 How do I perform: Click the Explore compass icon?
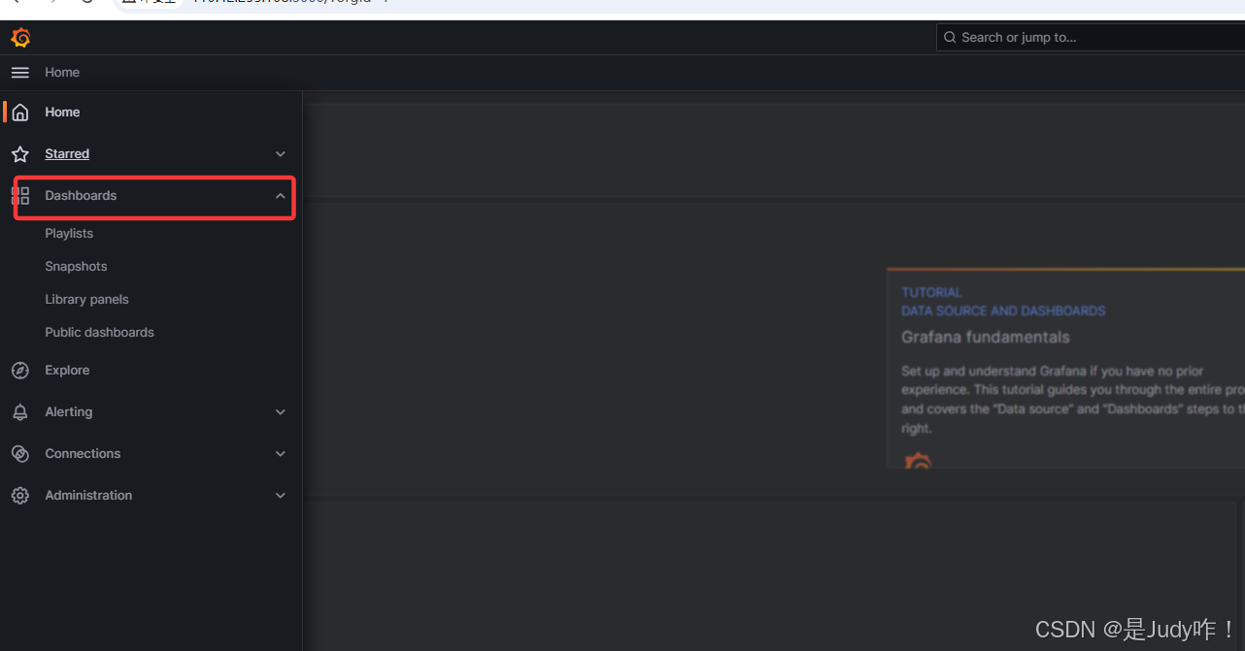19,371
